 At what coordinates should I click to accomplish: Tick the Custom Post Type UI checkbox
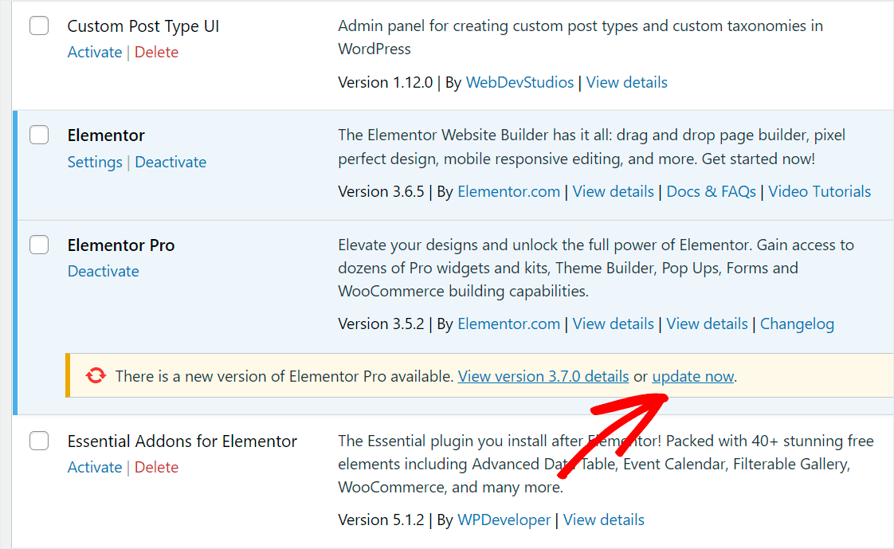click(39, 25)
